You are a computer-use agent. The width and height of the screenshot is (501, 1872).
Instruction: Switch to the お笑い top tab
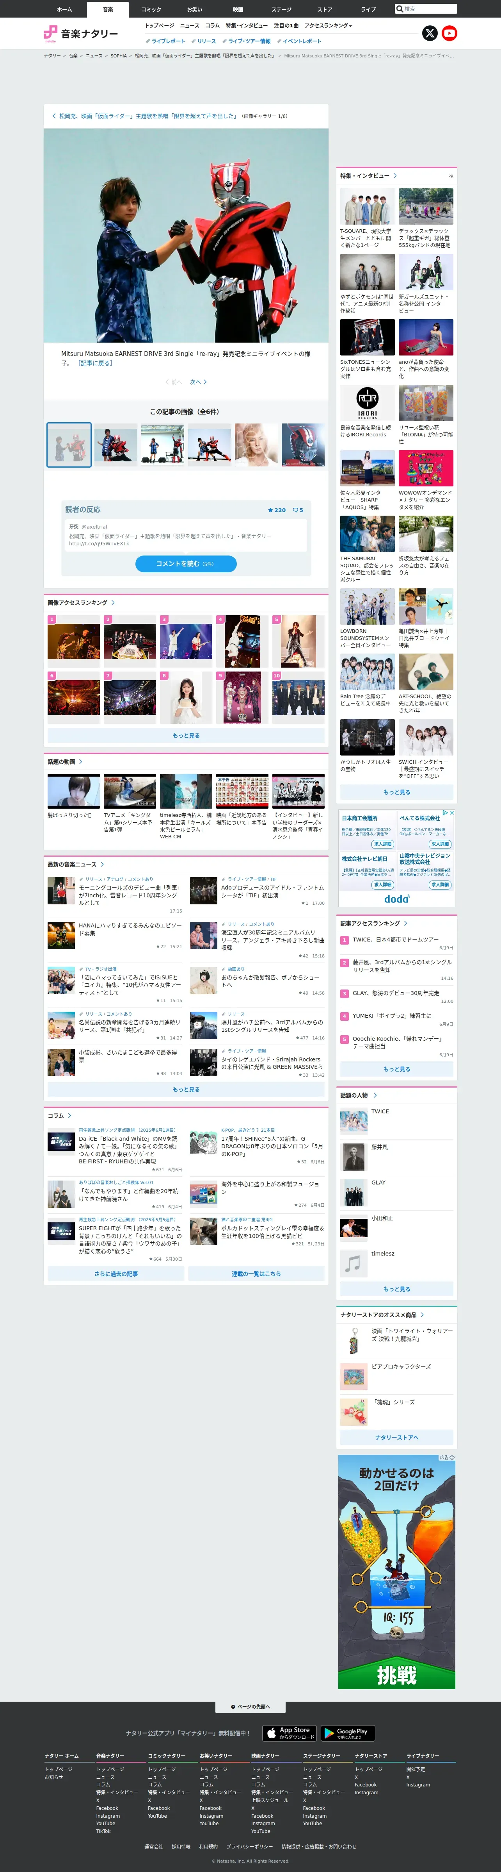click(x=195, y=9)
